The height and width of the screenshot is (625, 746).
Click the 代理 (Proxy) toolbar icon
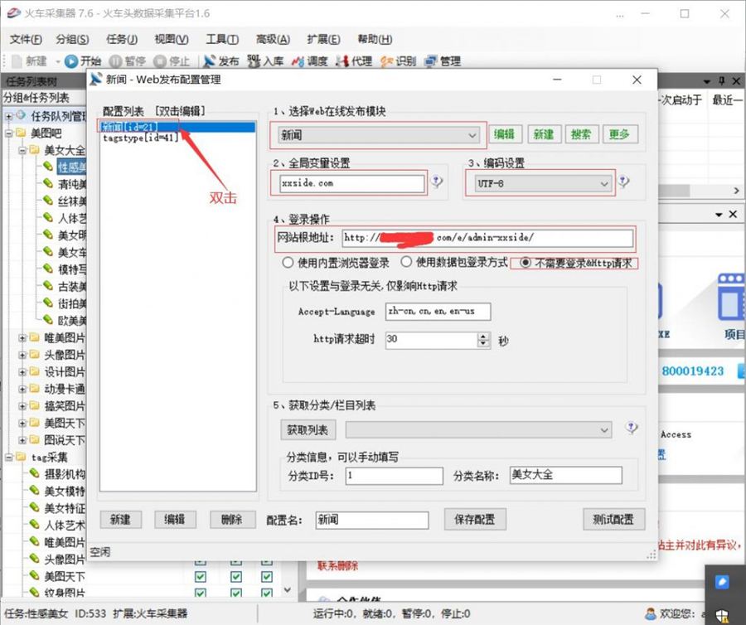343,61
